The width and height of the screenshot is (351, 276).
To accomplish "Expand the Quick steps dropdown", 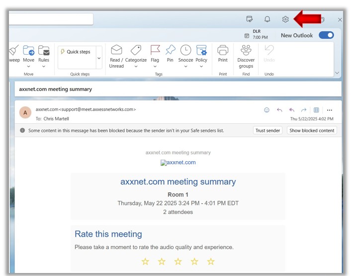I will (99, 58).
